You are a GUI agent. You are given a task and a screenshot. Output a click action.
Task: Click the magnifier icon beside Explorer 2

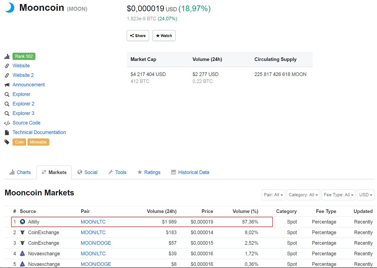pyautogui.click(x=7, y=104)
